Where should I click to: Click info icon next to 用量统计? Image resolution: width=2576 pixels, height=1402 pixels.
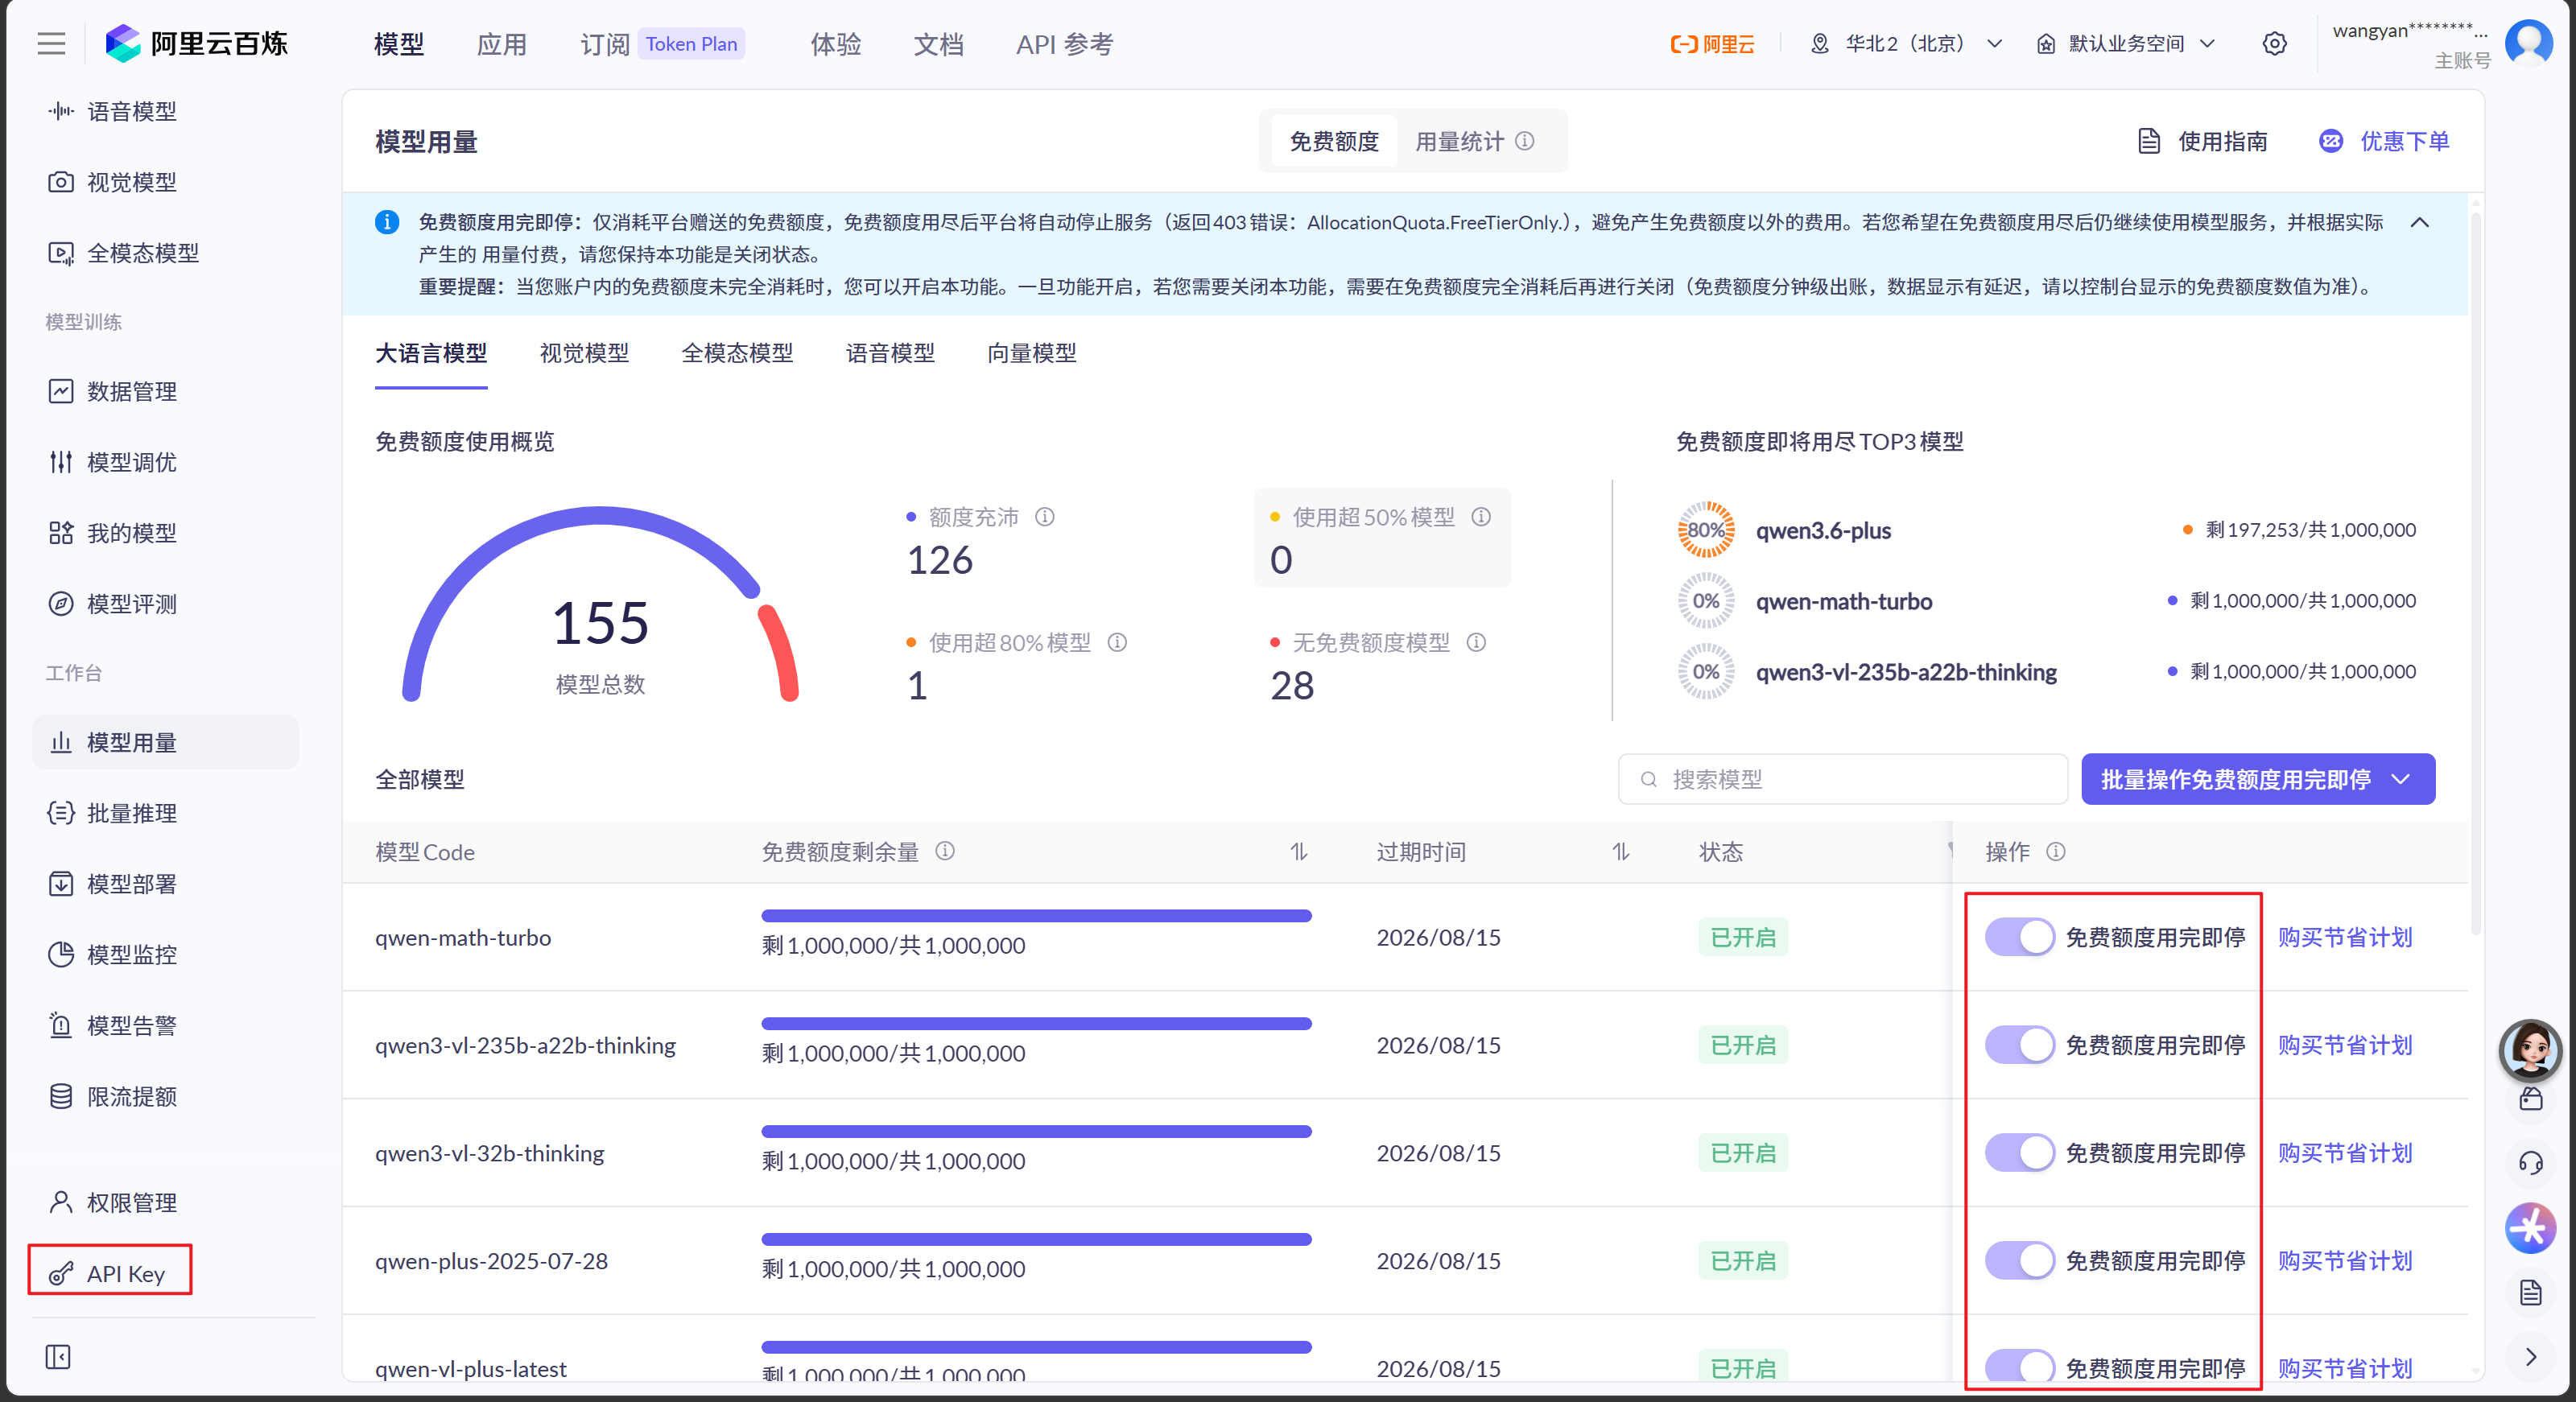pos(1525,141)
